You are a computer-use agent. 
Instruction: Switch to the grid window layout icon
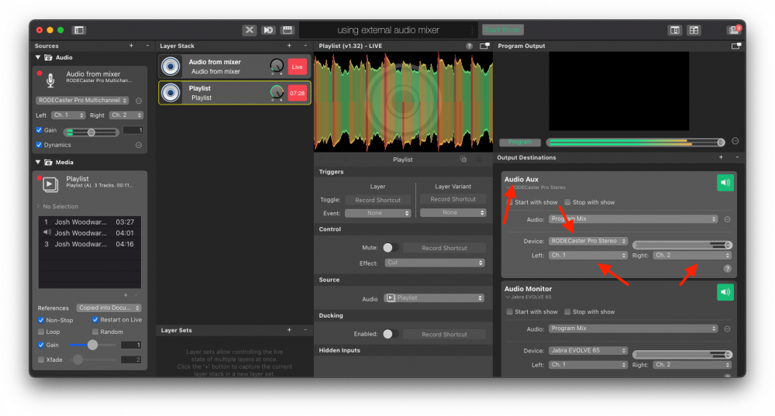(x=694, y=30)
